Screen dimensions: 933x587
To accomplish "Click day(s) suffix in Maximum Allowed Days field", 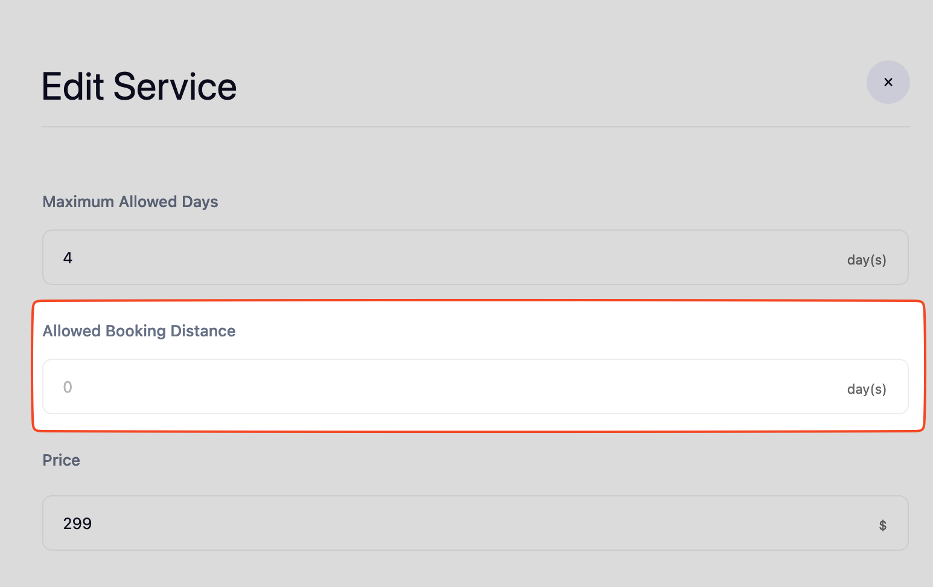I will coord(867,260).
